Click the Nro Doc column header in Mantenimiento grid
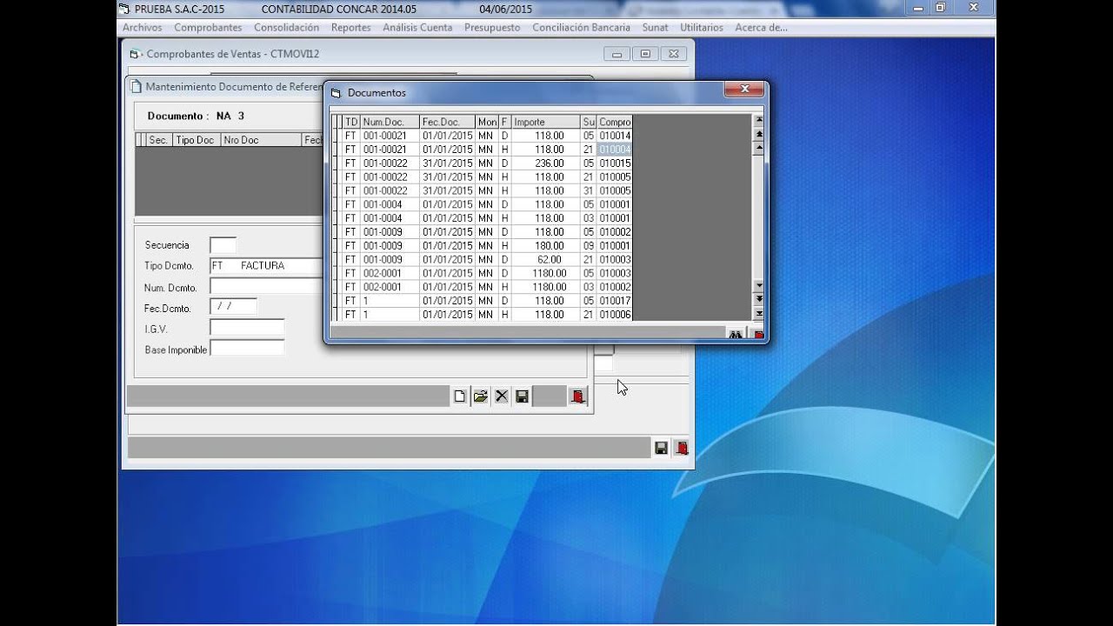 click(261, 140)
